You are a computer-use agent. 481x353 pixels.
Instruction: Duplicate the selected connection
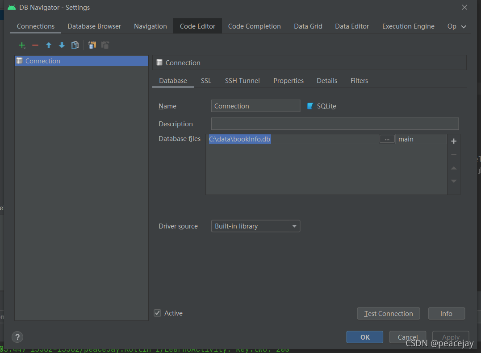75,46
